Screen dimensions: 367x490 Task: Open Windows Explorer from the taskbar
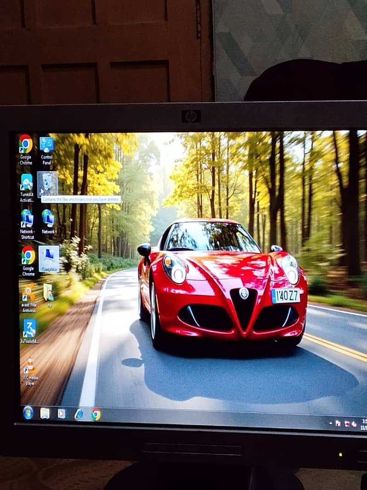pyautogui.click(x=45, y=413)
